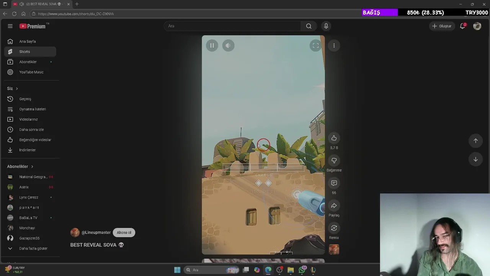Open Geçmiş history
The width and height of the screenshot is (490, 276).
pos(30,99)
